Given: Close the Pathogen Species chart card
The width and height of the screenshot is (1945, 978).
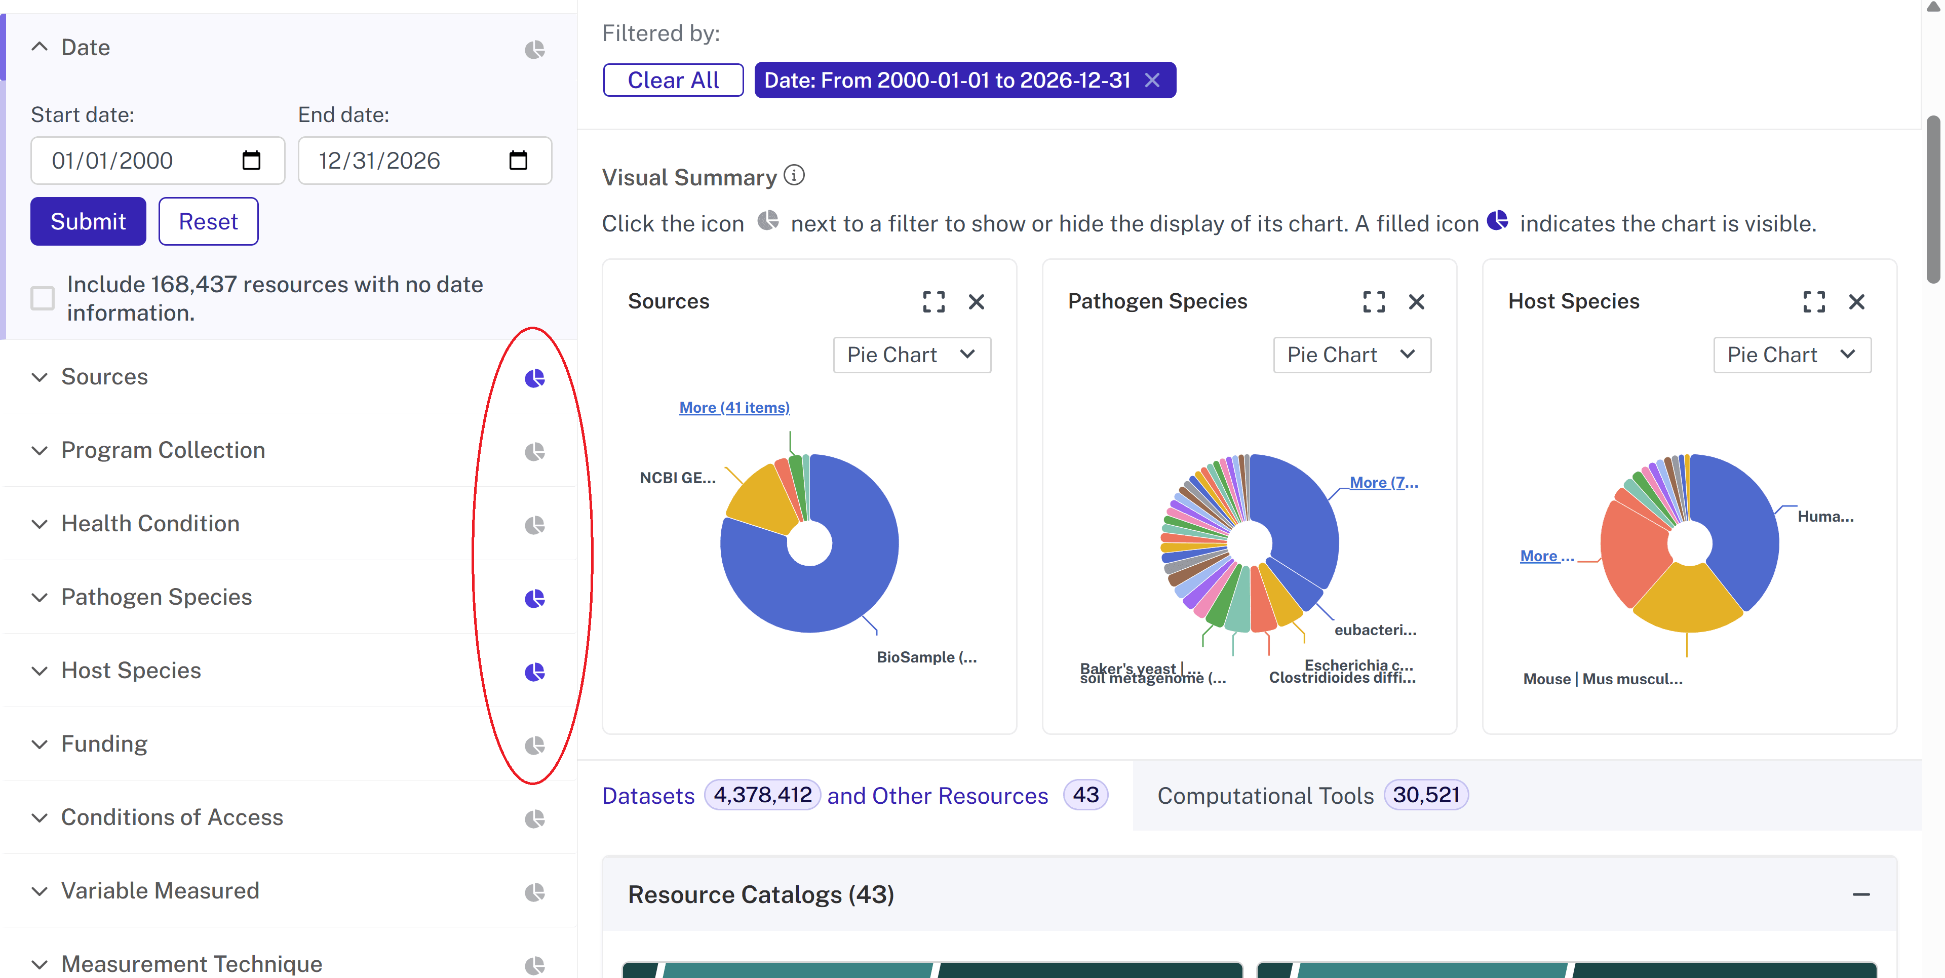Looking at the screenshot, I should (x=1417, y=301).
